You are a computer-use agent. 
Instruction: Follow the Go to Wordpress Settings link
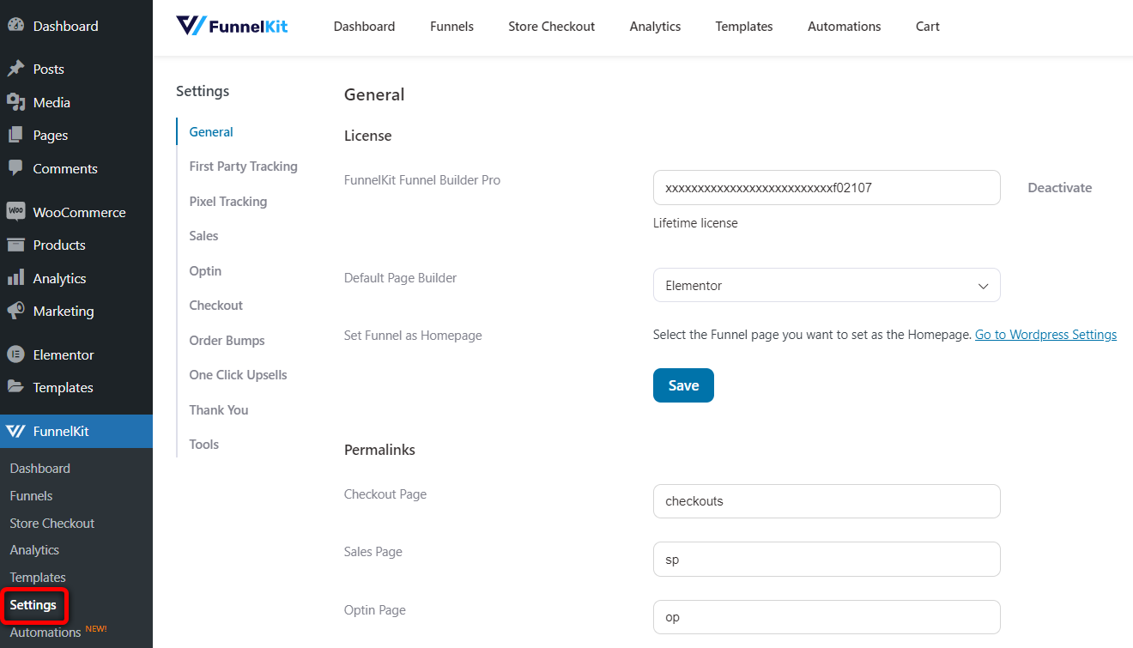[1045, 335]
